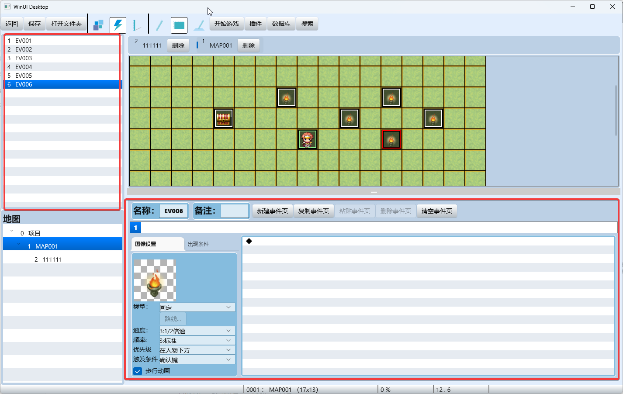Open the 优先级 dropdown
The width and height of the screenshot is (623, 394).
pos(197,350)
